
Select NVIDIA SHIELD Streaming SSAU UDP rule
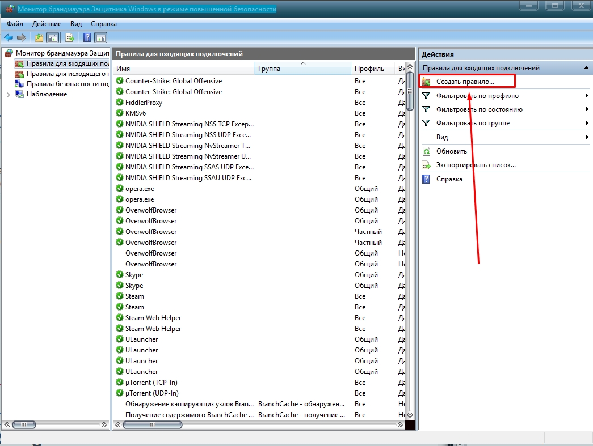259,178
